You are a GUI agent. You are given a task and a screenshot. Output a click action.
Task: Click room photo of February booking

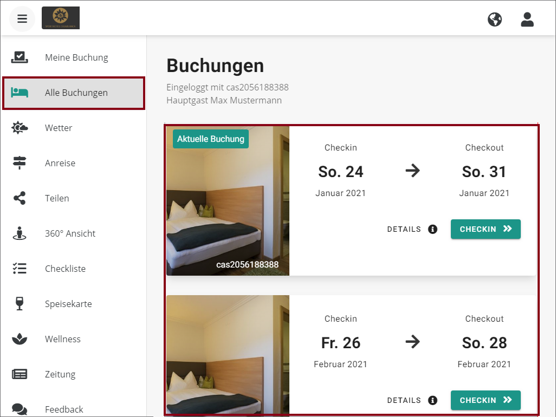(x=228, y=355)
